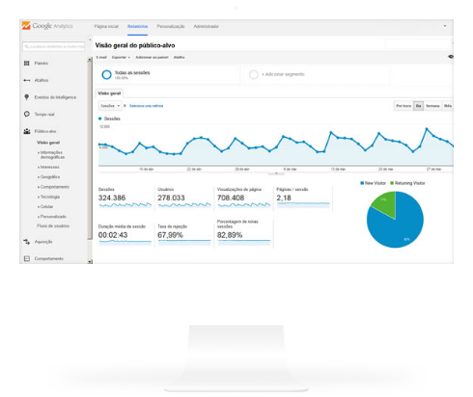Open the Personalização top menu
Screen dimensions: 473x397
coord(171,26)
